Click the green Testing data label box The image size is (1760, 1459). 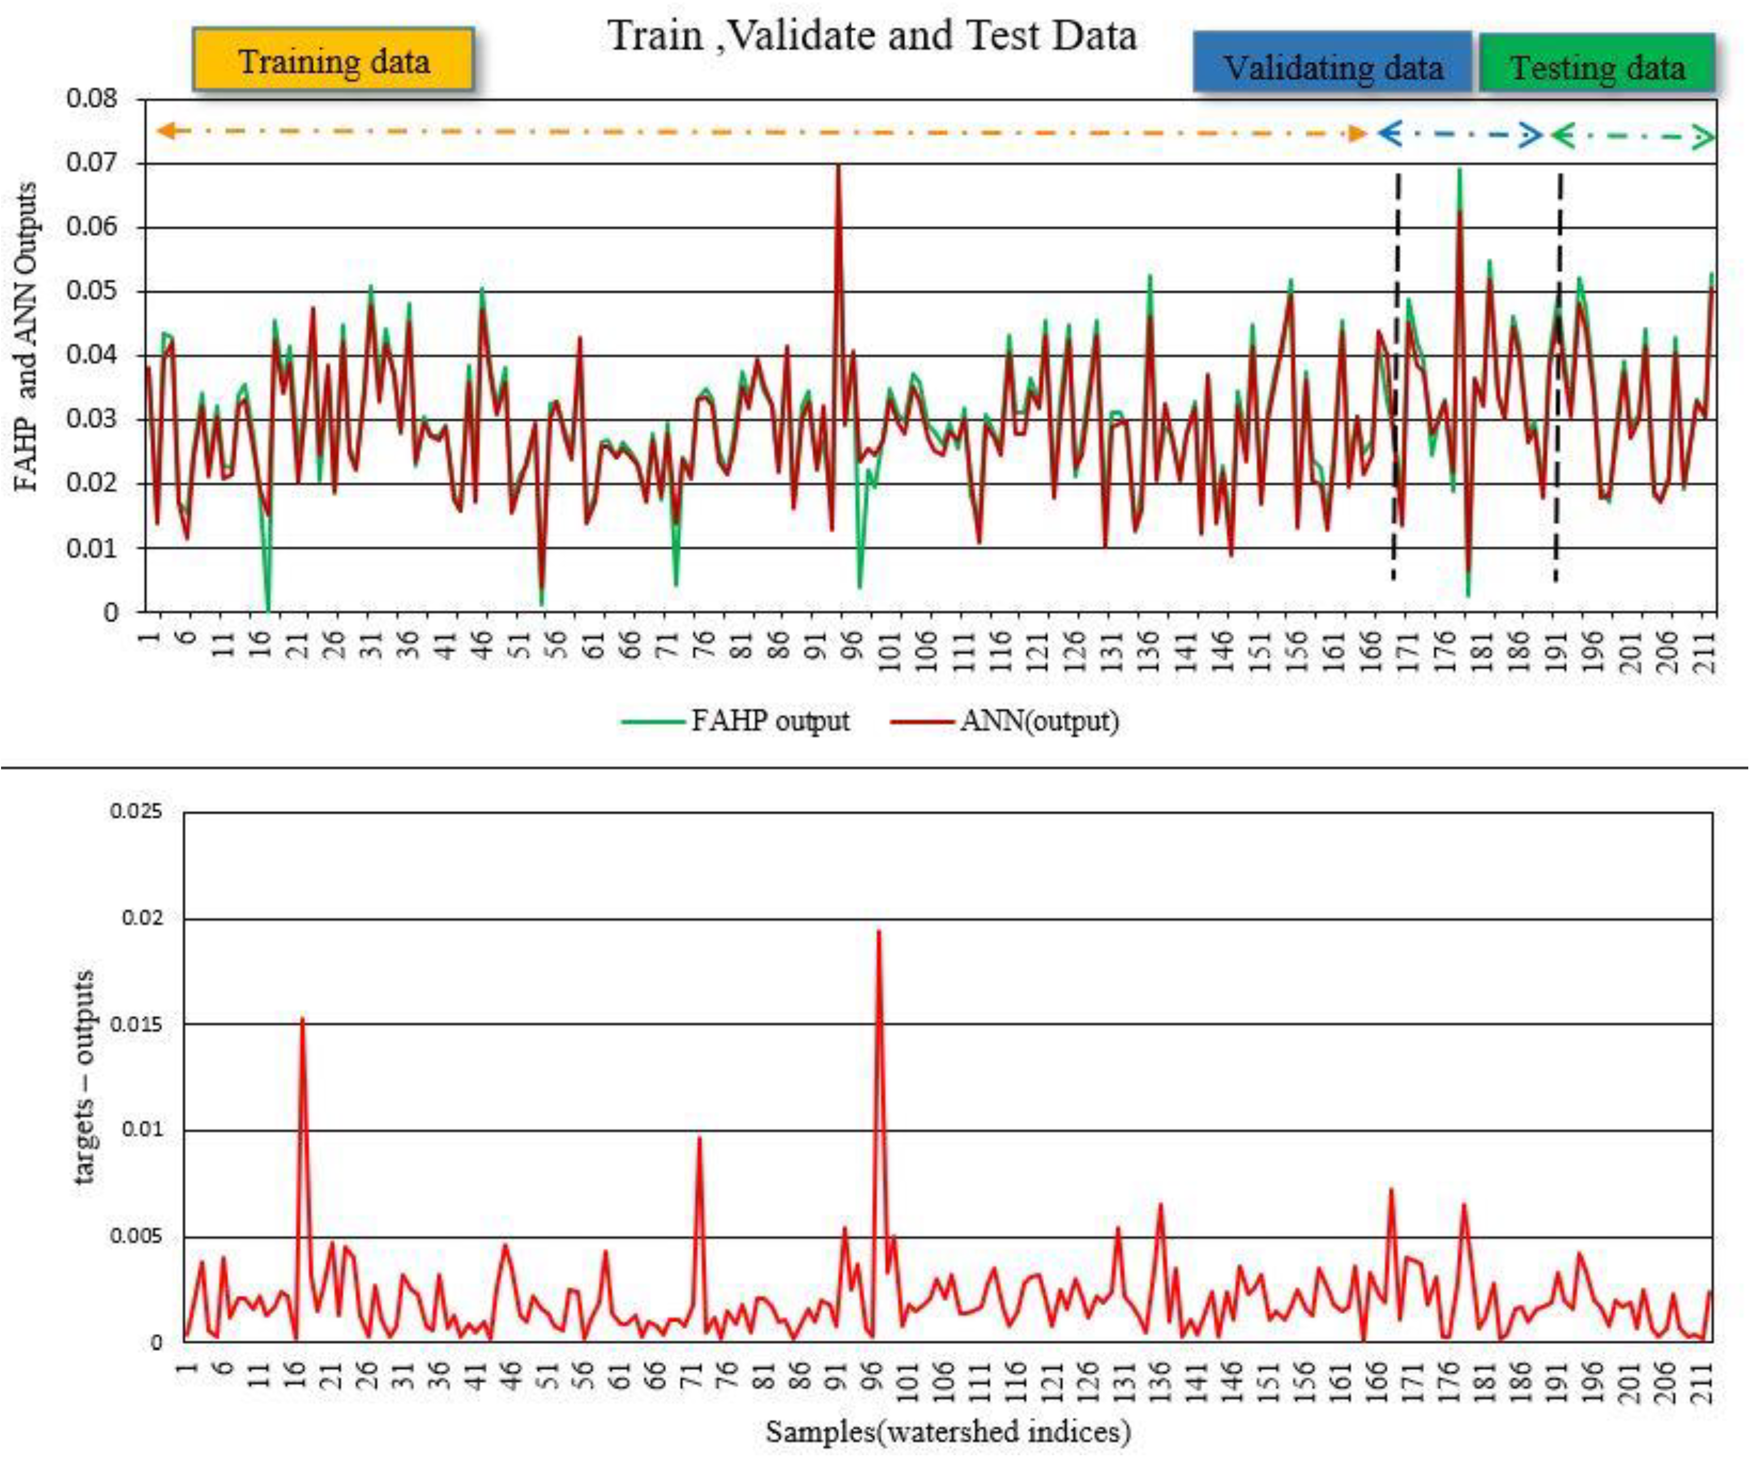(x=1597, y=64)
